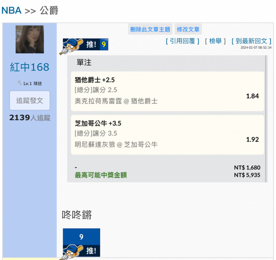Jump to 到最新回文 link
The width and height of the screenshot is (276, 260).
tap(251, 41)
